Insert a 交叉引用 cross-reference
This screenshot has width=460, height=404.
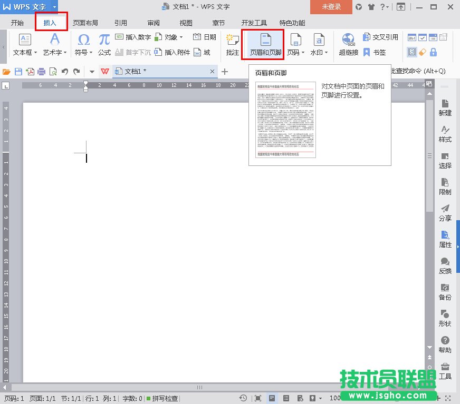pos(380,37)
